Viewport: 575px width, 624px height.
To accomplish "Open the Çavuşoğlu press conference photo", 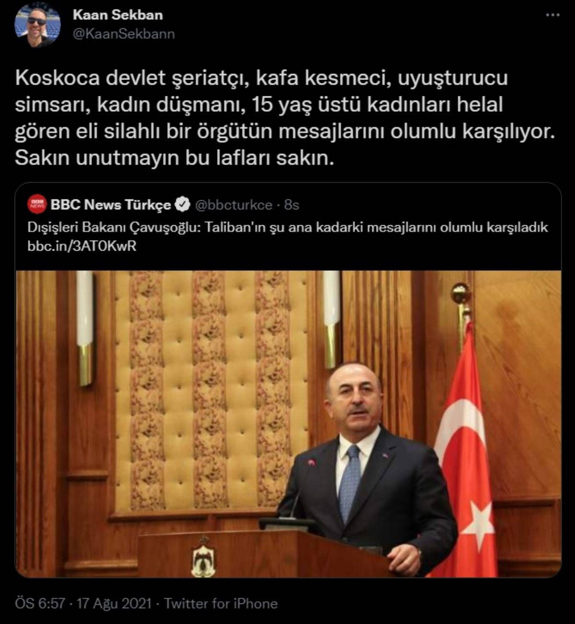I will pos(288,424).
